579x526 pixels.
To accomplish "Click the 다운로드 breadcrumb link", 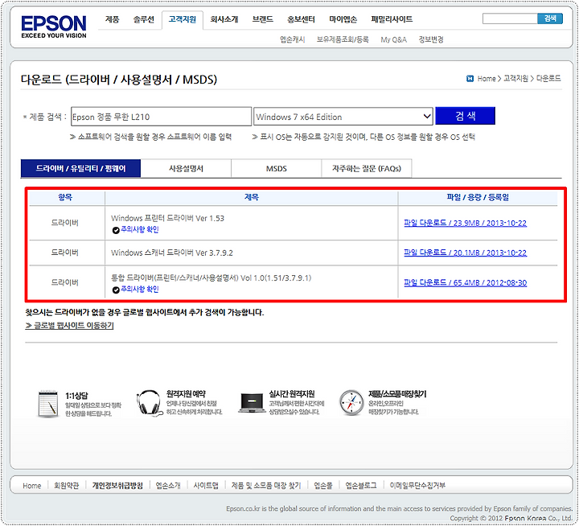I will [x=548, y=79].
